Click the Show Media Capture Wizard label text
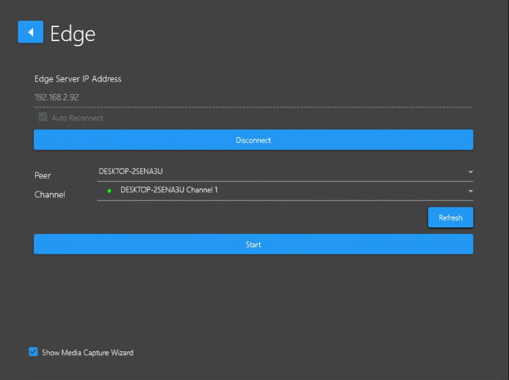This screenshot has height=380, width=509. click(87, 353)
